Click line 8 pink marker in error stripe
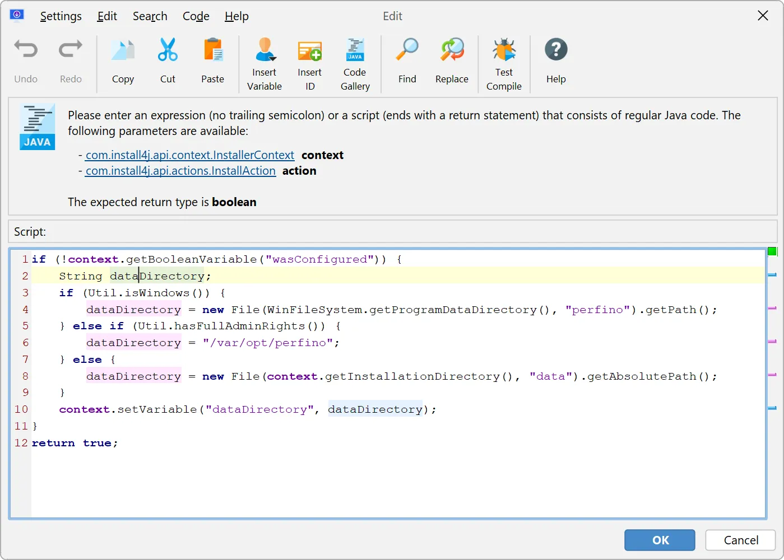This screenshot has height=560, width=784. 772,375
